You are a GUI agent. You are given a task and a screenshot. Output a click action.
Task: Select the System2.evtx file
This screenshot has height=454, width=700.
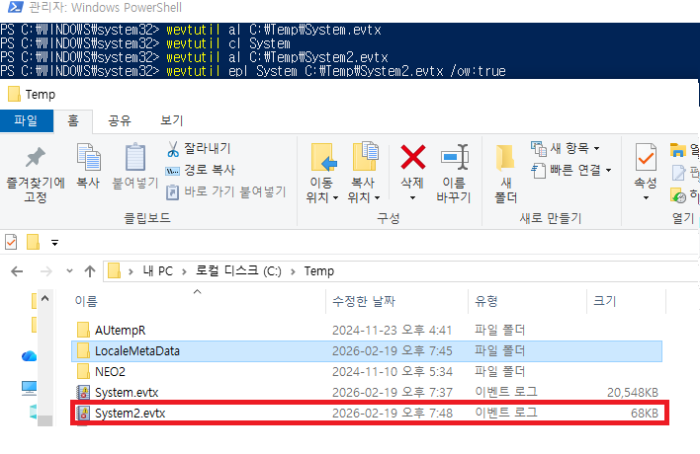tap(367, 413)
